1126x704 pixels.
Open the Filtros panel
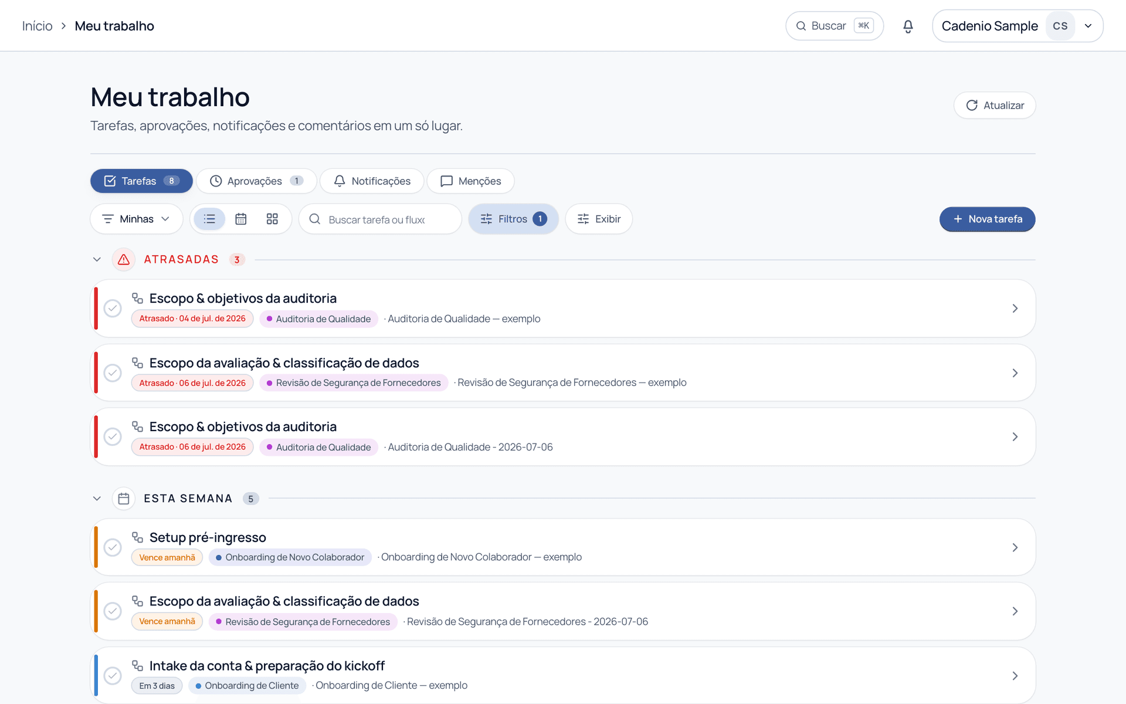(513, 219)
